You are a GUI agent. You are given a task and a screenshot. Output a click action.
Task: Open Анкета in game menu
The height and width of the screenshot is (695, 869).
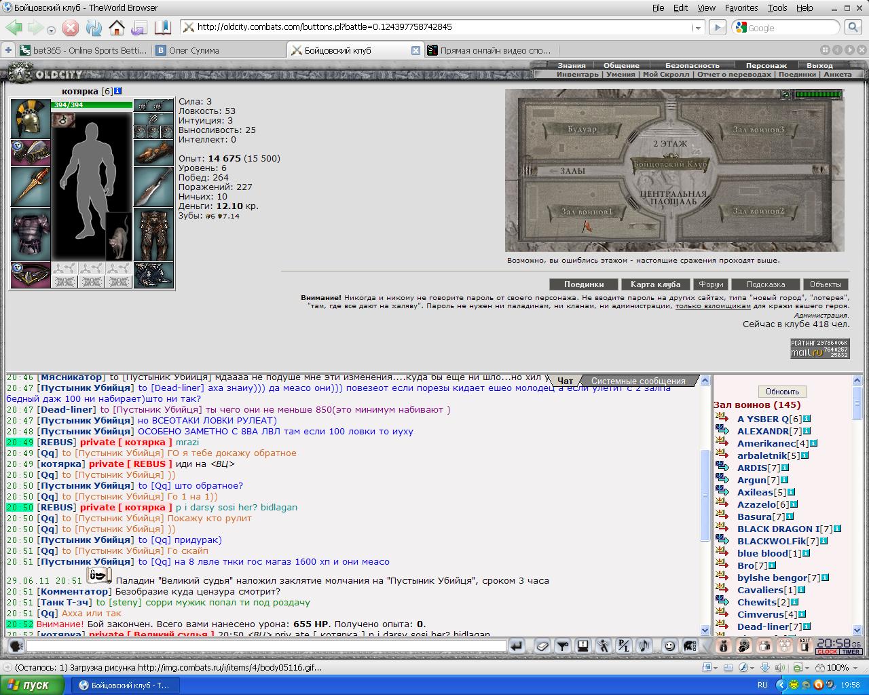(837, 75)
